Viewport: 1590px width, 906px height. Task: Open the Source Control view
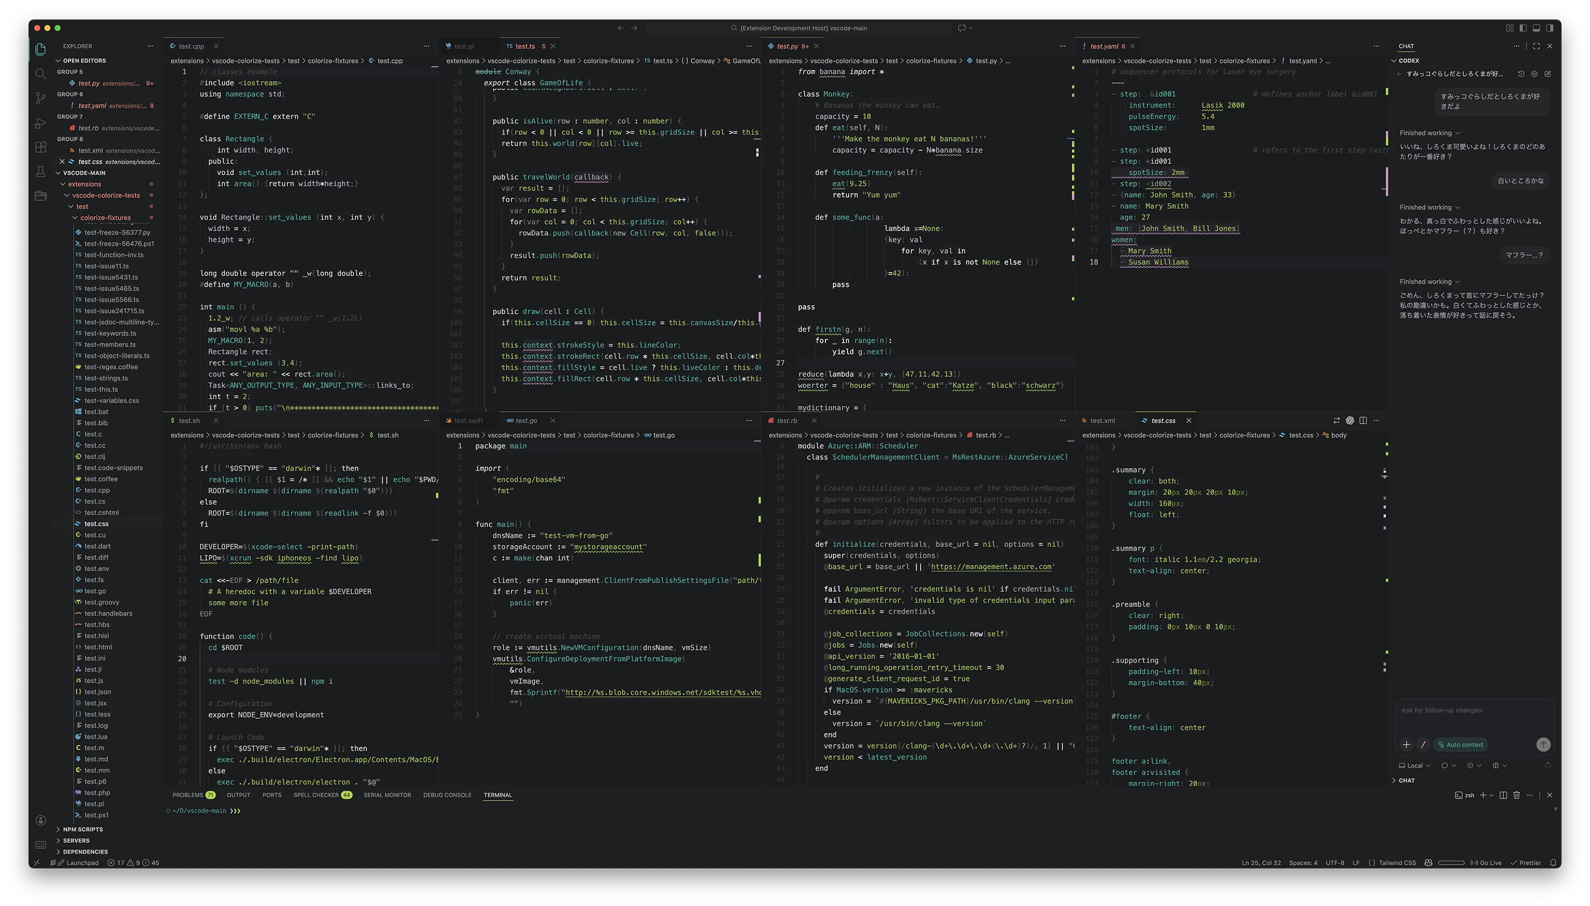(x=40, y=98)
